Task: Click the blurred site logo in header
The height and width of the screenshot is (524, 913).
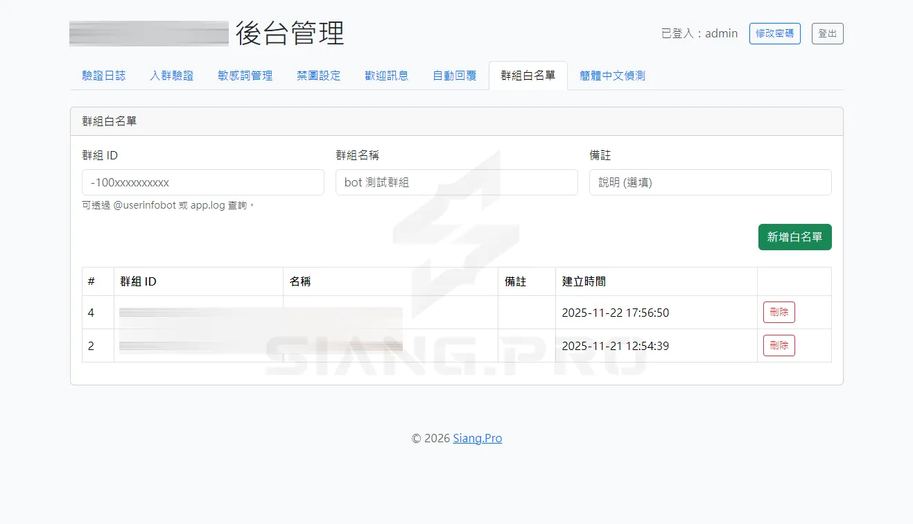Action: [148, 33]
